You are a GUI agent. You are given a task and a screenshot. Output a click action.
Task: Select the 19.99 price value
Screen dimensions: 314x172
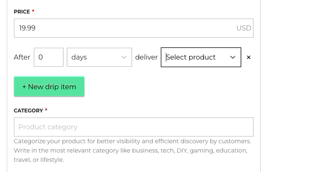tap(27, 28)
